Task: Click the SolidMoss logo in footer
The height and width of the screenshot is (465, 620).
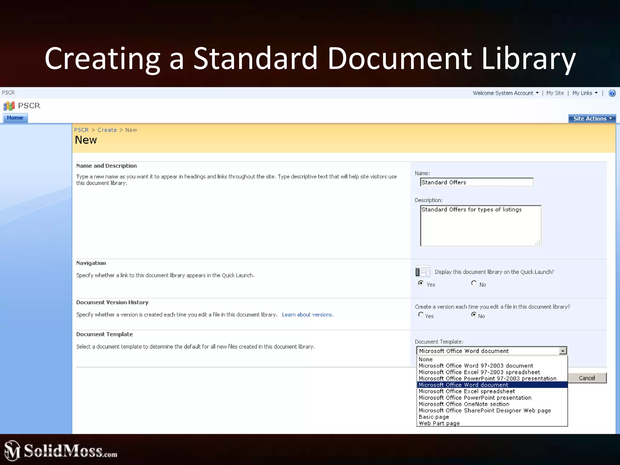Action: pos(61,450)
